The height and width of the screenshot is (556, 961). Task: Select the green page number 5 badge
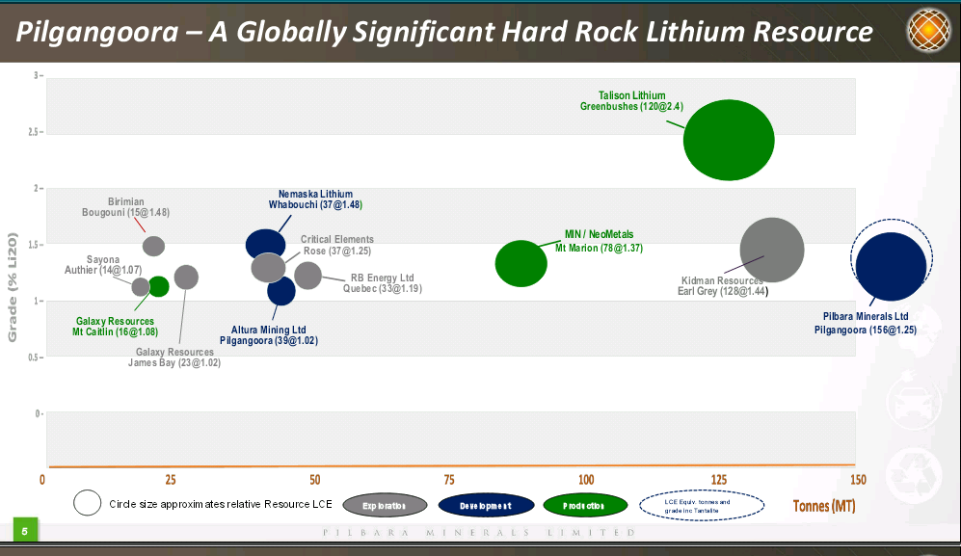(25, 531)
